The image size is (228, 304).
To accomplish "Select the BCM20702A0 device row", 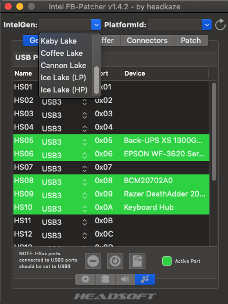I will (x=111, y=181).
